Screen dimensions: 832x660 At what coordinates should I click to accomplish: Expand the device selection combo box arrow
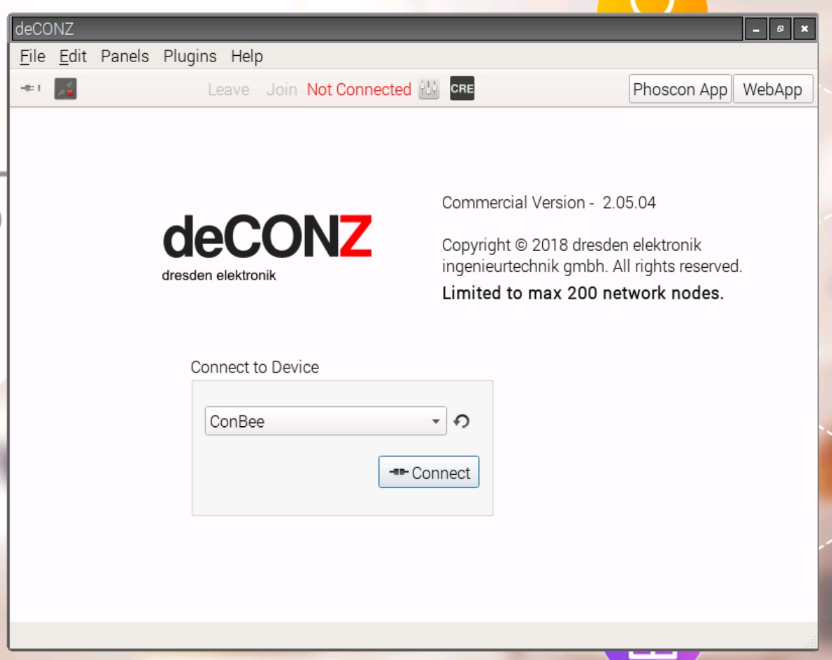pyautogui.click(x=437, y=421)
